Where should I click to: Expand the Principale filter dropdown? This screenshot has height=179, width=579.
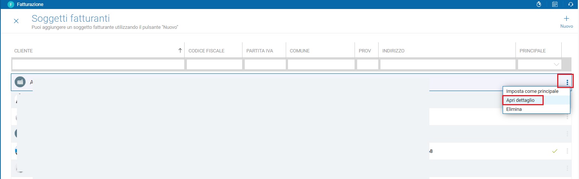556,65
